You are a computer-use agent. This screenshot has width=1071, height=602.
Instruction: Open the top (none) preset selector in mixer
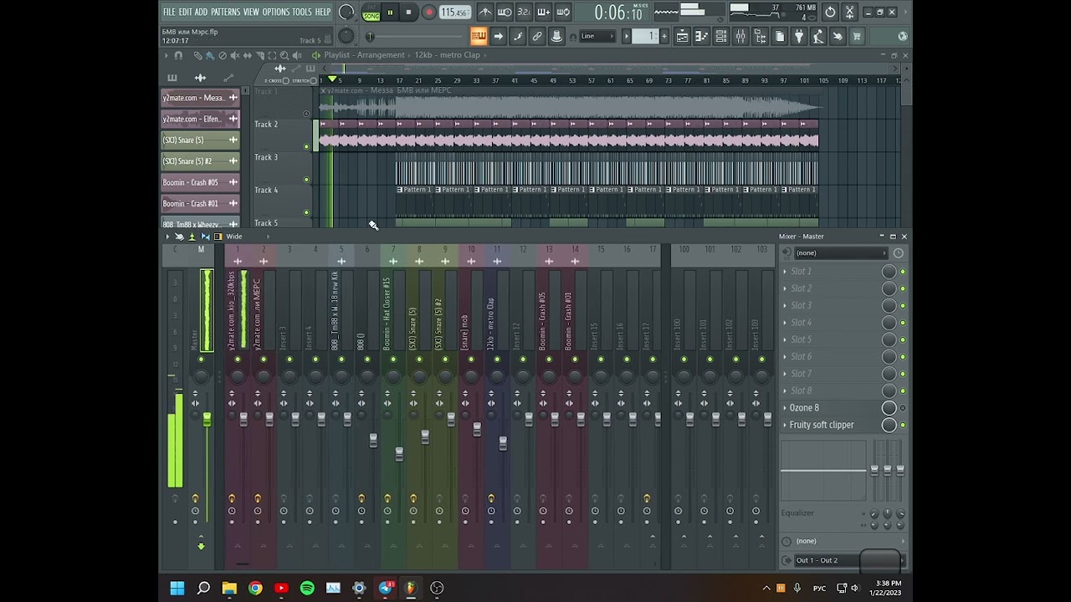[841, 253]
